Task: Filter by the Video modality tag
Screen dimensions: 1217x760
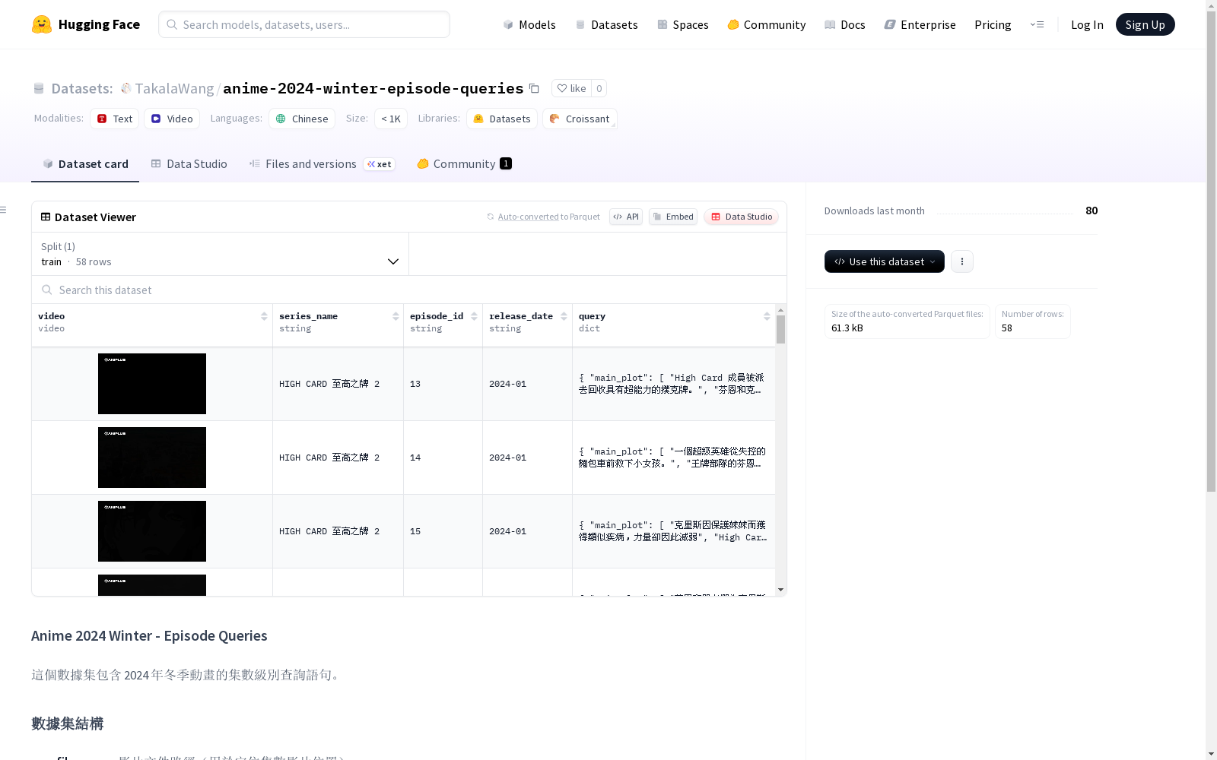Action: tap(172, 119)
